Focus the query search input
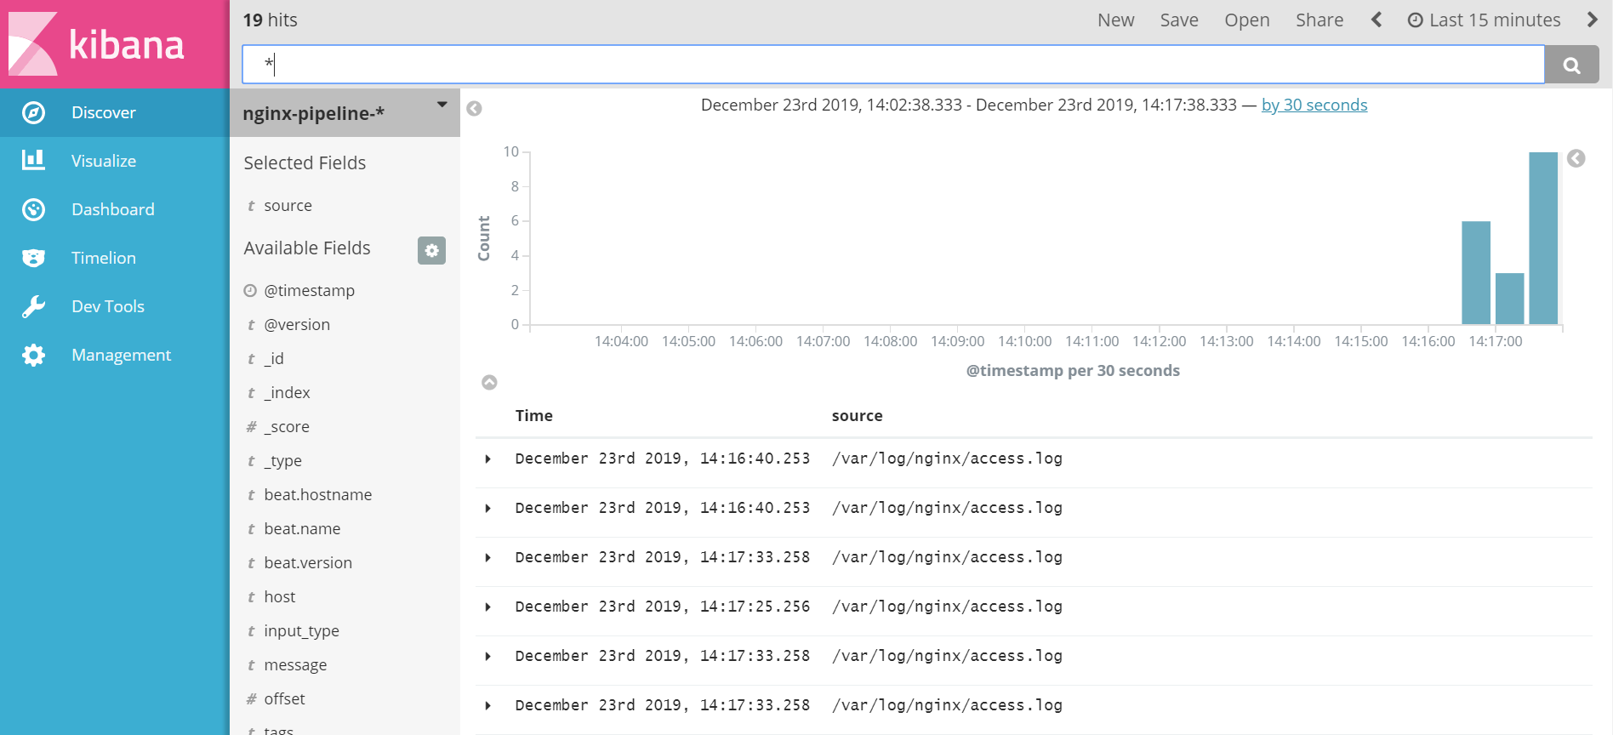The image size is (1613, 735). (893, 65)
